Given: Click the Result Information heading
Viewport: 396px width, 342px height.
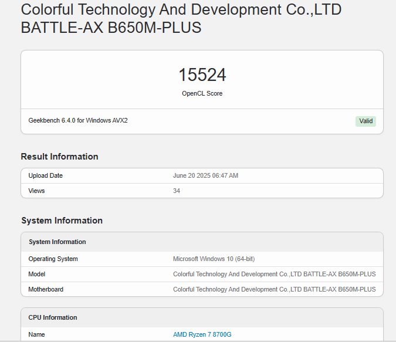Looking at the screenshot, I should point(59,157).
